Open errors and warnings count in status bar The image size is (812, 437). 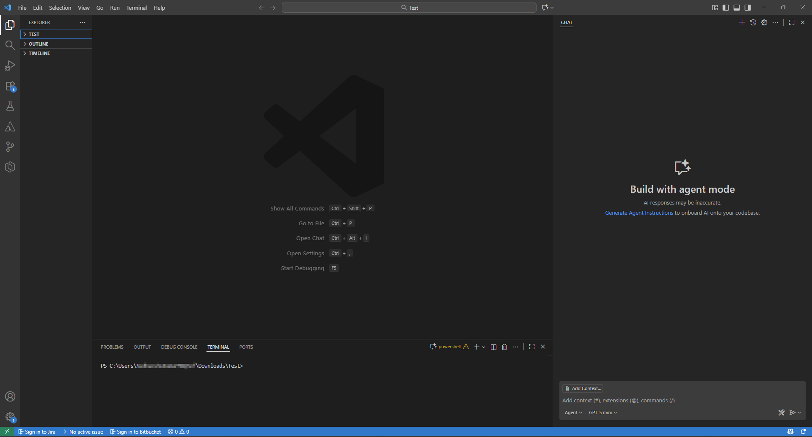coord(179,432)
